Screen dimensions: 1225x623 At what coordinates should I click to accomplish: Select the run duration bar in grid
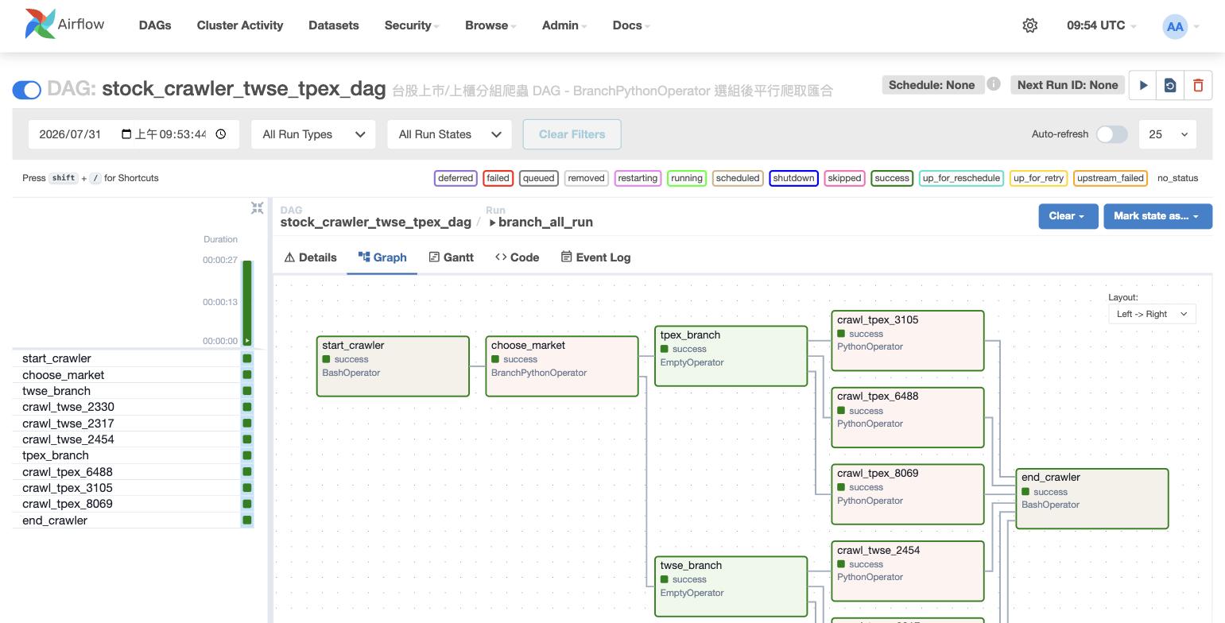(247, 303)
